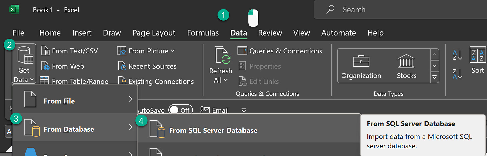Click From Text/CSV import option
Image resolution: width=487 pixels, height=156 pixels.
click(x=69, y=51)
